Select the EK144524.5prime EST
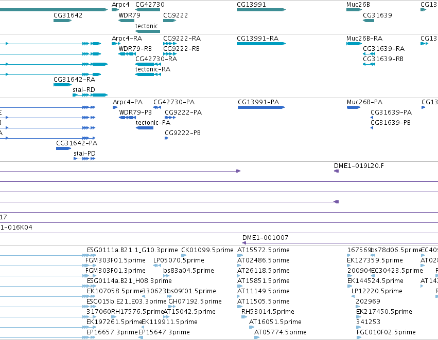 (349, 287)
